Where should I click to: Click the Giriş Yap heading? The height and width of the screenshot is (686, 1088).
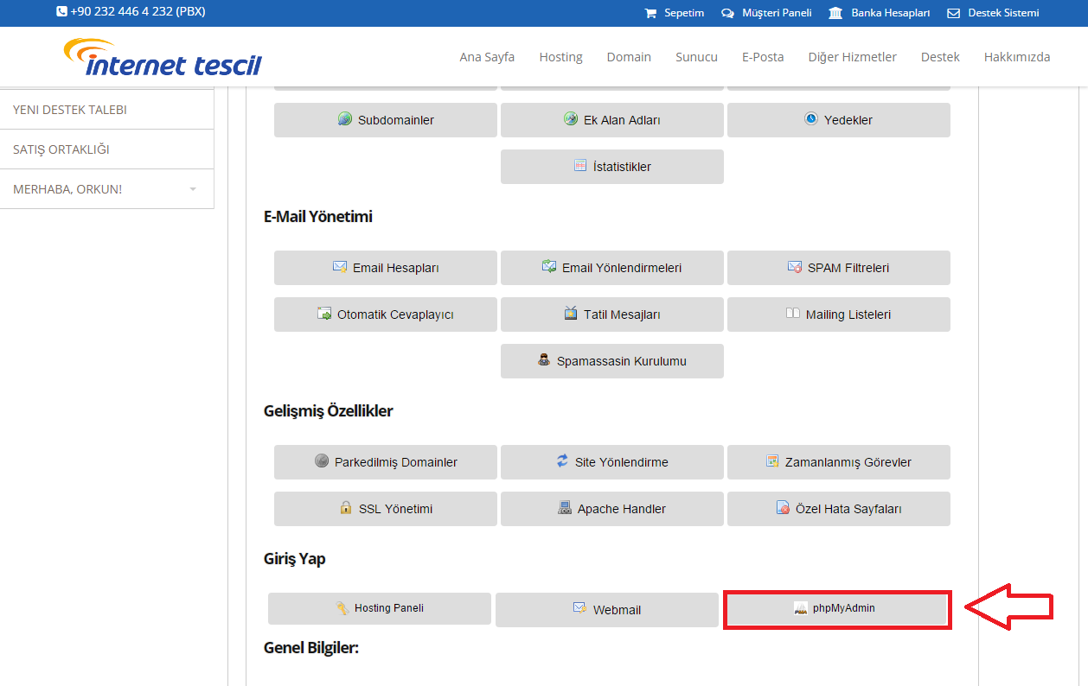(295, 559)
